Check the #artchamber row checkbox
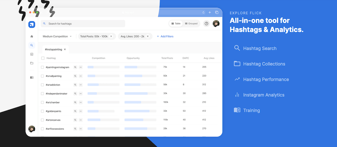 pyautogui.click(x=42, y=102)
